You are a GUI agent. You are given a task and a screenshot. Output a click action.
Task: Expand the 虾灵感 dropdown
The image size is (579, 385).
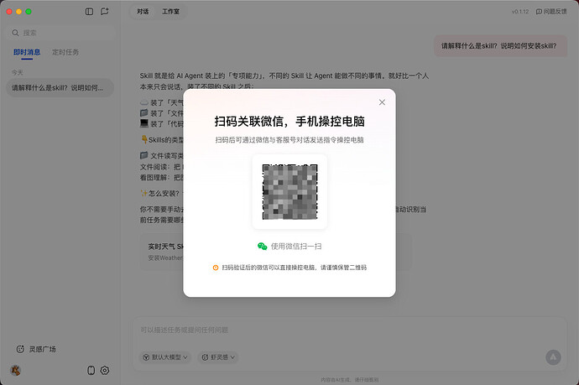219,357
